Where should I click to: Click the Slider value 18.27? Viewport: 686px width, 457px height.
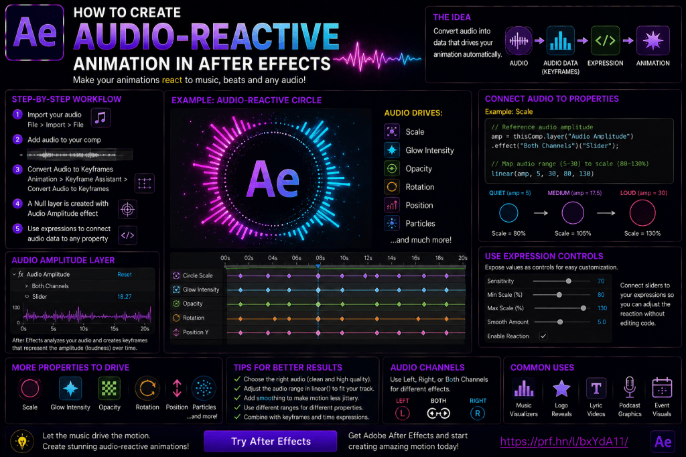124,296
